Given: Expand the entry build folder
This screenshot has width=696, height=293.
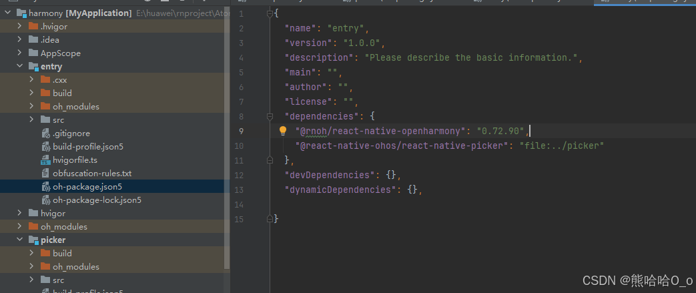Looking at the screenshot, I should 31,93.
